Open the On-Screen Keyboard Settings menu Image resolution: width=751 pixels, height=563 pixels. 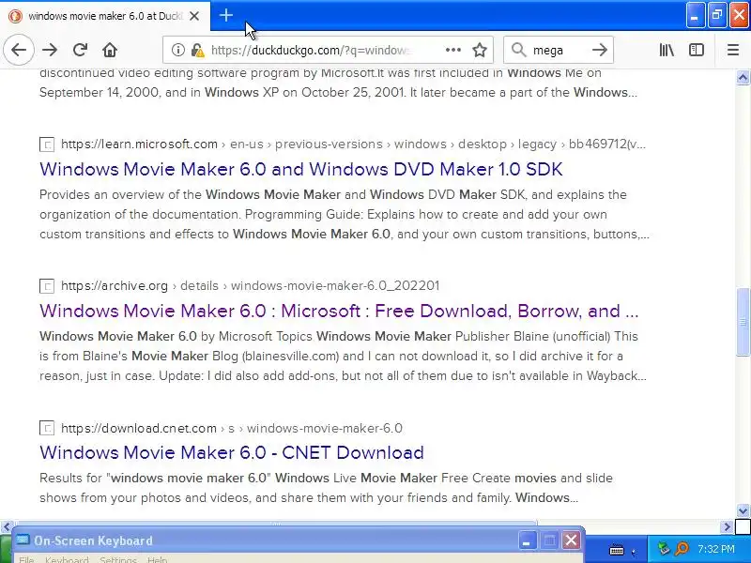pos(118,559)
